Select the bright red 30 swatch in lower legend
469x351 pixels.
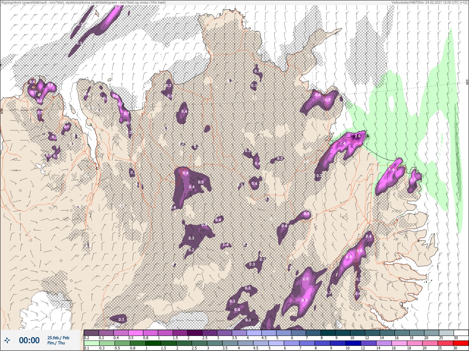461,343
